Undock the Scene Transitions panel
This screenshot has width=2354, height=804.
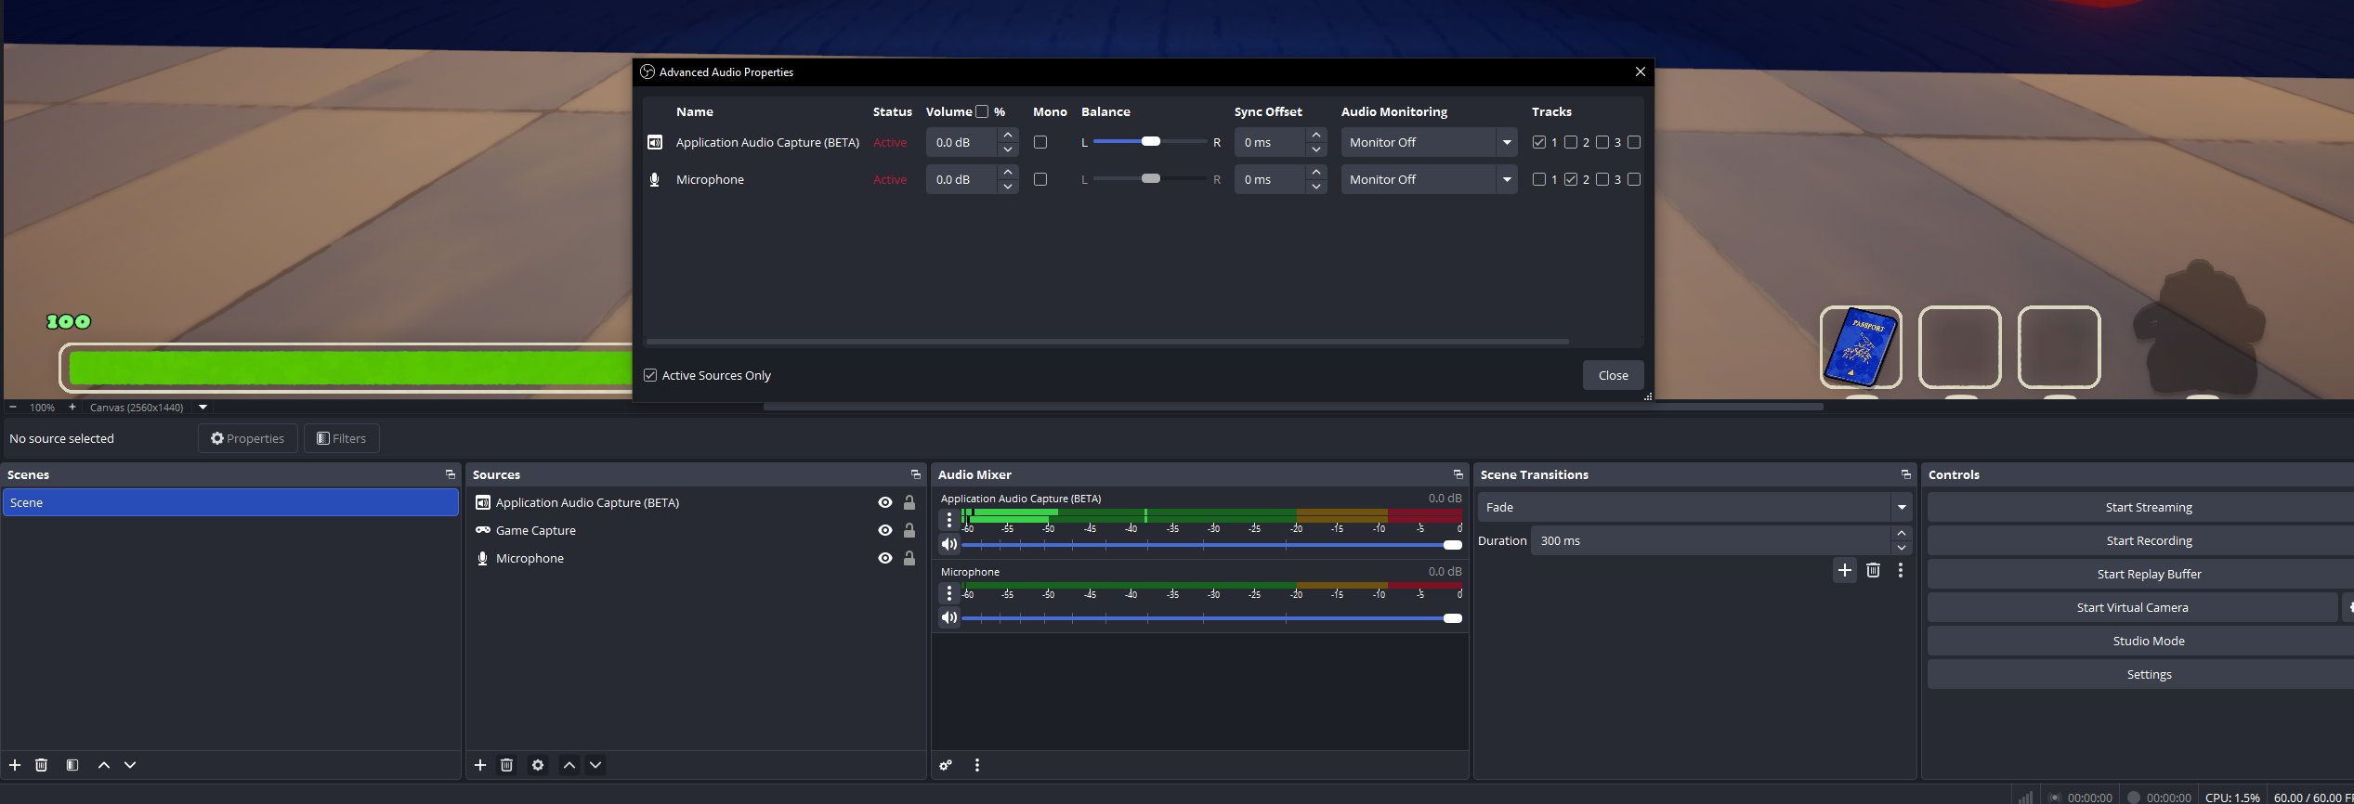click(x=1906, y=474)
